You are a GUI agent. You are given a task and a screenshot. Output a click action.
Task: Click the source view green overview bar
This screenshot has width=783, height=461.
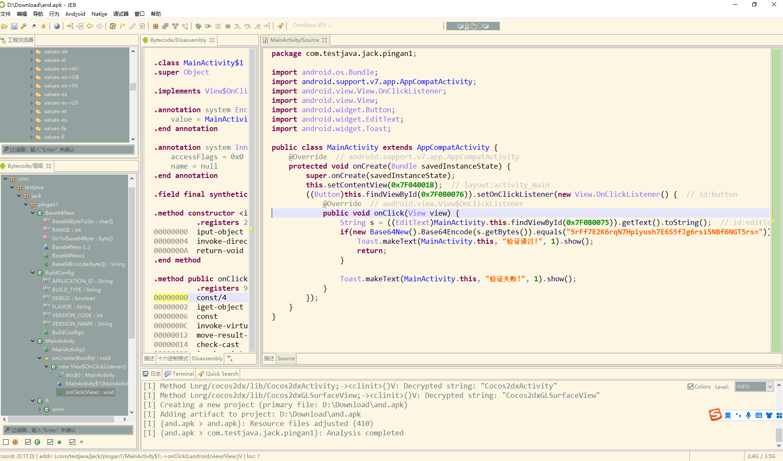pyautogui.click(x=776, y=200)
